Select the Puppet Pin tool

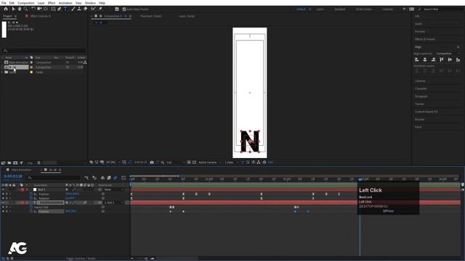[100, 9]
